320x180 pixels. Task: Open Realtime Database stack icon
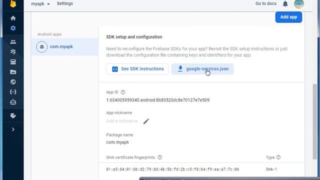[13, 62]
